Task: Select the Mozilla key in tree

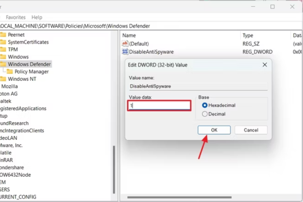Action: pos(10,86)
